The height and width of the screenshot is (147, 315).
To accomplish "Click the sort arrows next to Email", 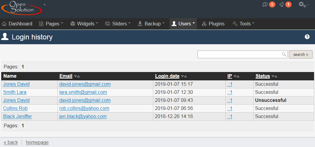I will [77, 76].
